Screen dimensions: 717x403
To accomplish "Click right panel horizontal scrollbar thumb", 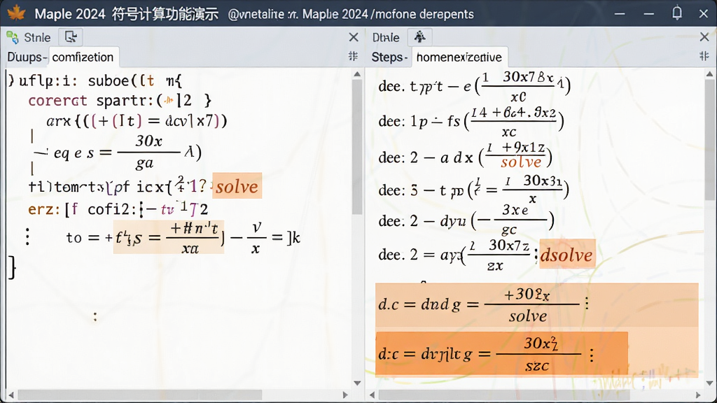I will [x=504, y=395].
